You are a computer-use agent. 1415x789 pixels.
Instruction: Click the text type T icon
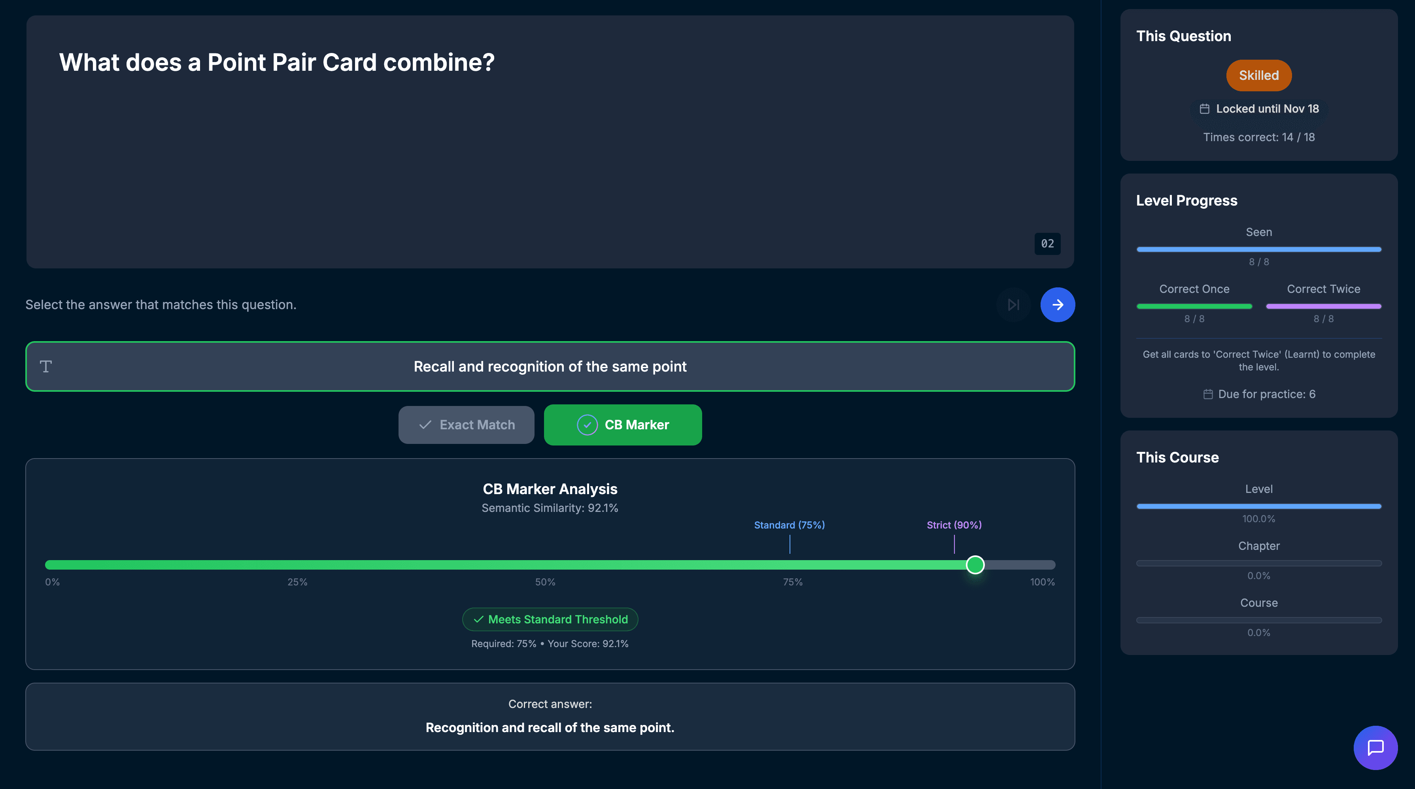tap(46, 366)
